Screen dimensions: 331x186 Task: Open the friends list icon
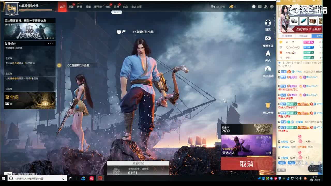pos(266,7)
